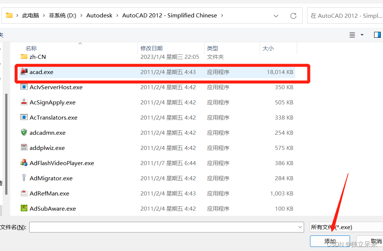This screenshot has height=251, width=383.
Task: Select the file name AcTranslators.exe
Action: (53, 117)
